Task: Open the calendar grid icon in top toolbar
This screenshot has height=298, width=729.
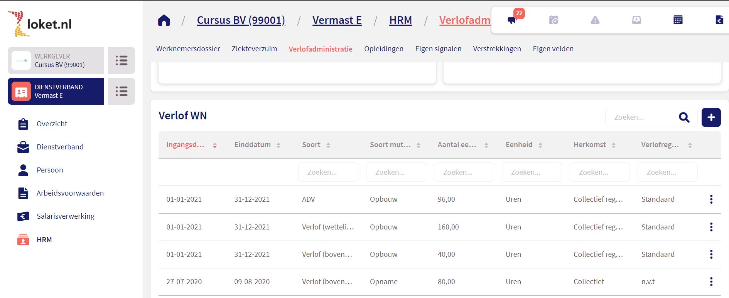Action: (x=678, y=20)
